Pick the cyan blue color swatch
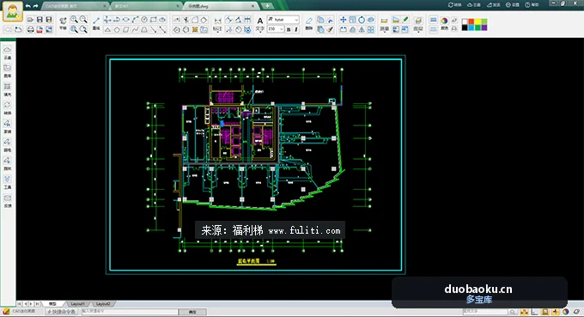This screenshot has width=584, height=317. pyautogui.click(x=471, y=27)
